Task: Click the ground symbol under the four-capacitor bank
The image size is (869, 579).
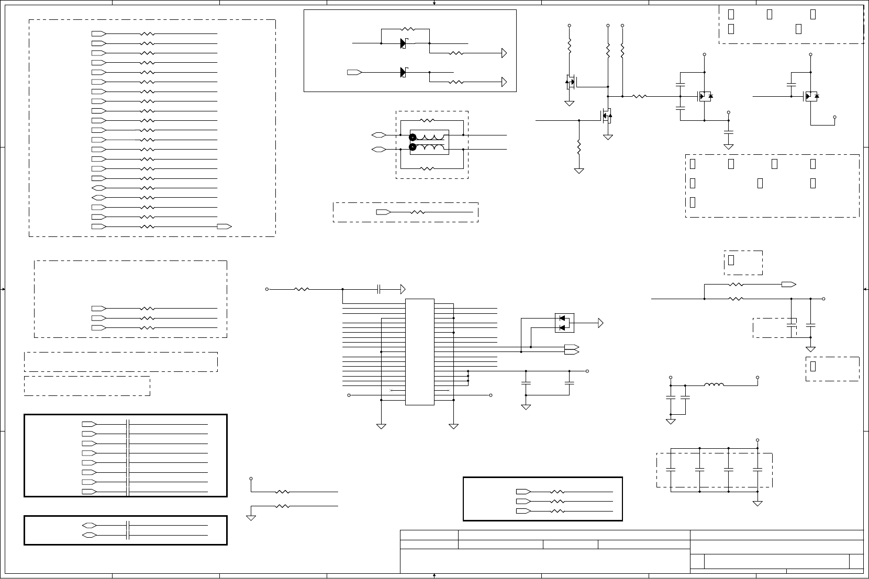Action: (x=757, y=503)
